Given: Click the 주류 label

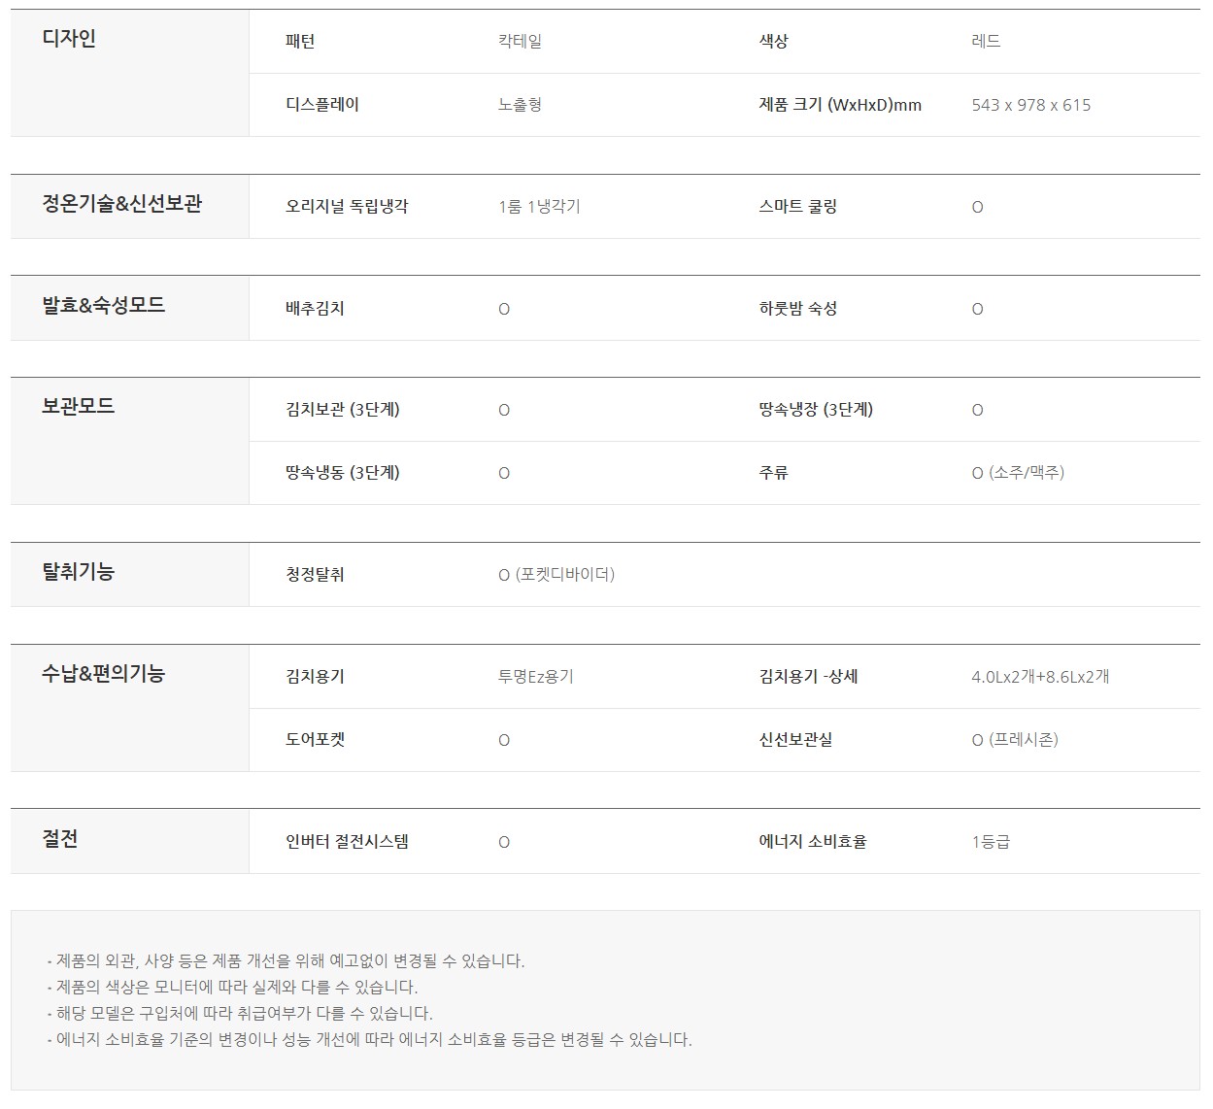Looking at the screenshot, I should (773, 473).
